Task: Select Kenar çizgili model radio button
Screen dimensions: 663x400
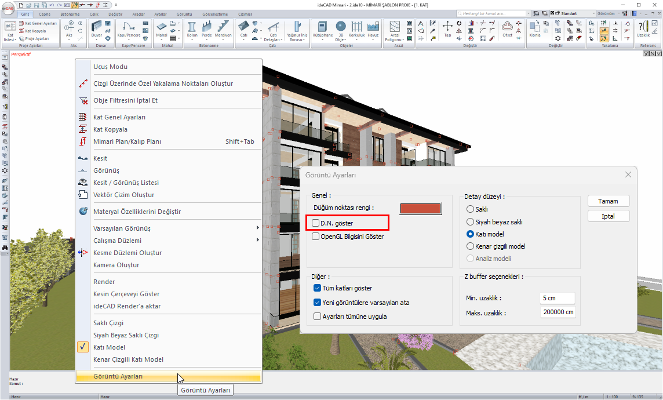Action: (470, 246)
